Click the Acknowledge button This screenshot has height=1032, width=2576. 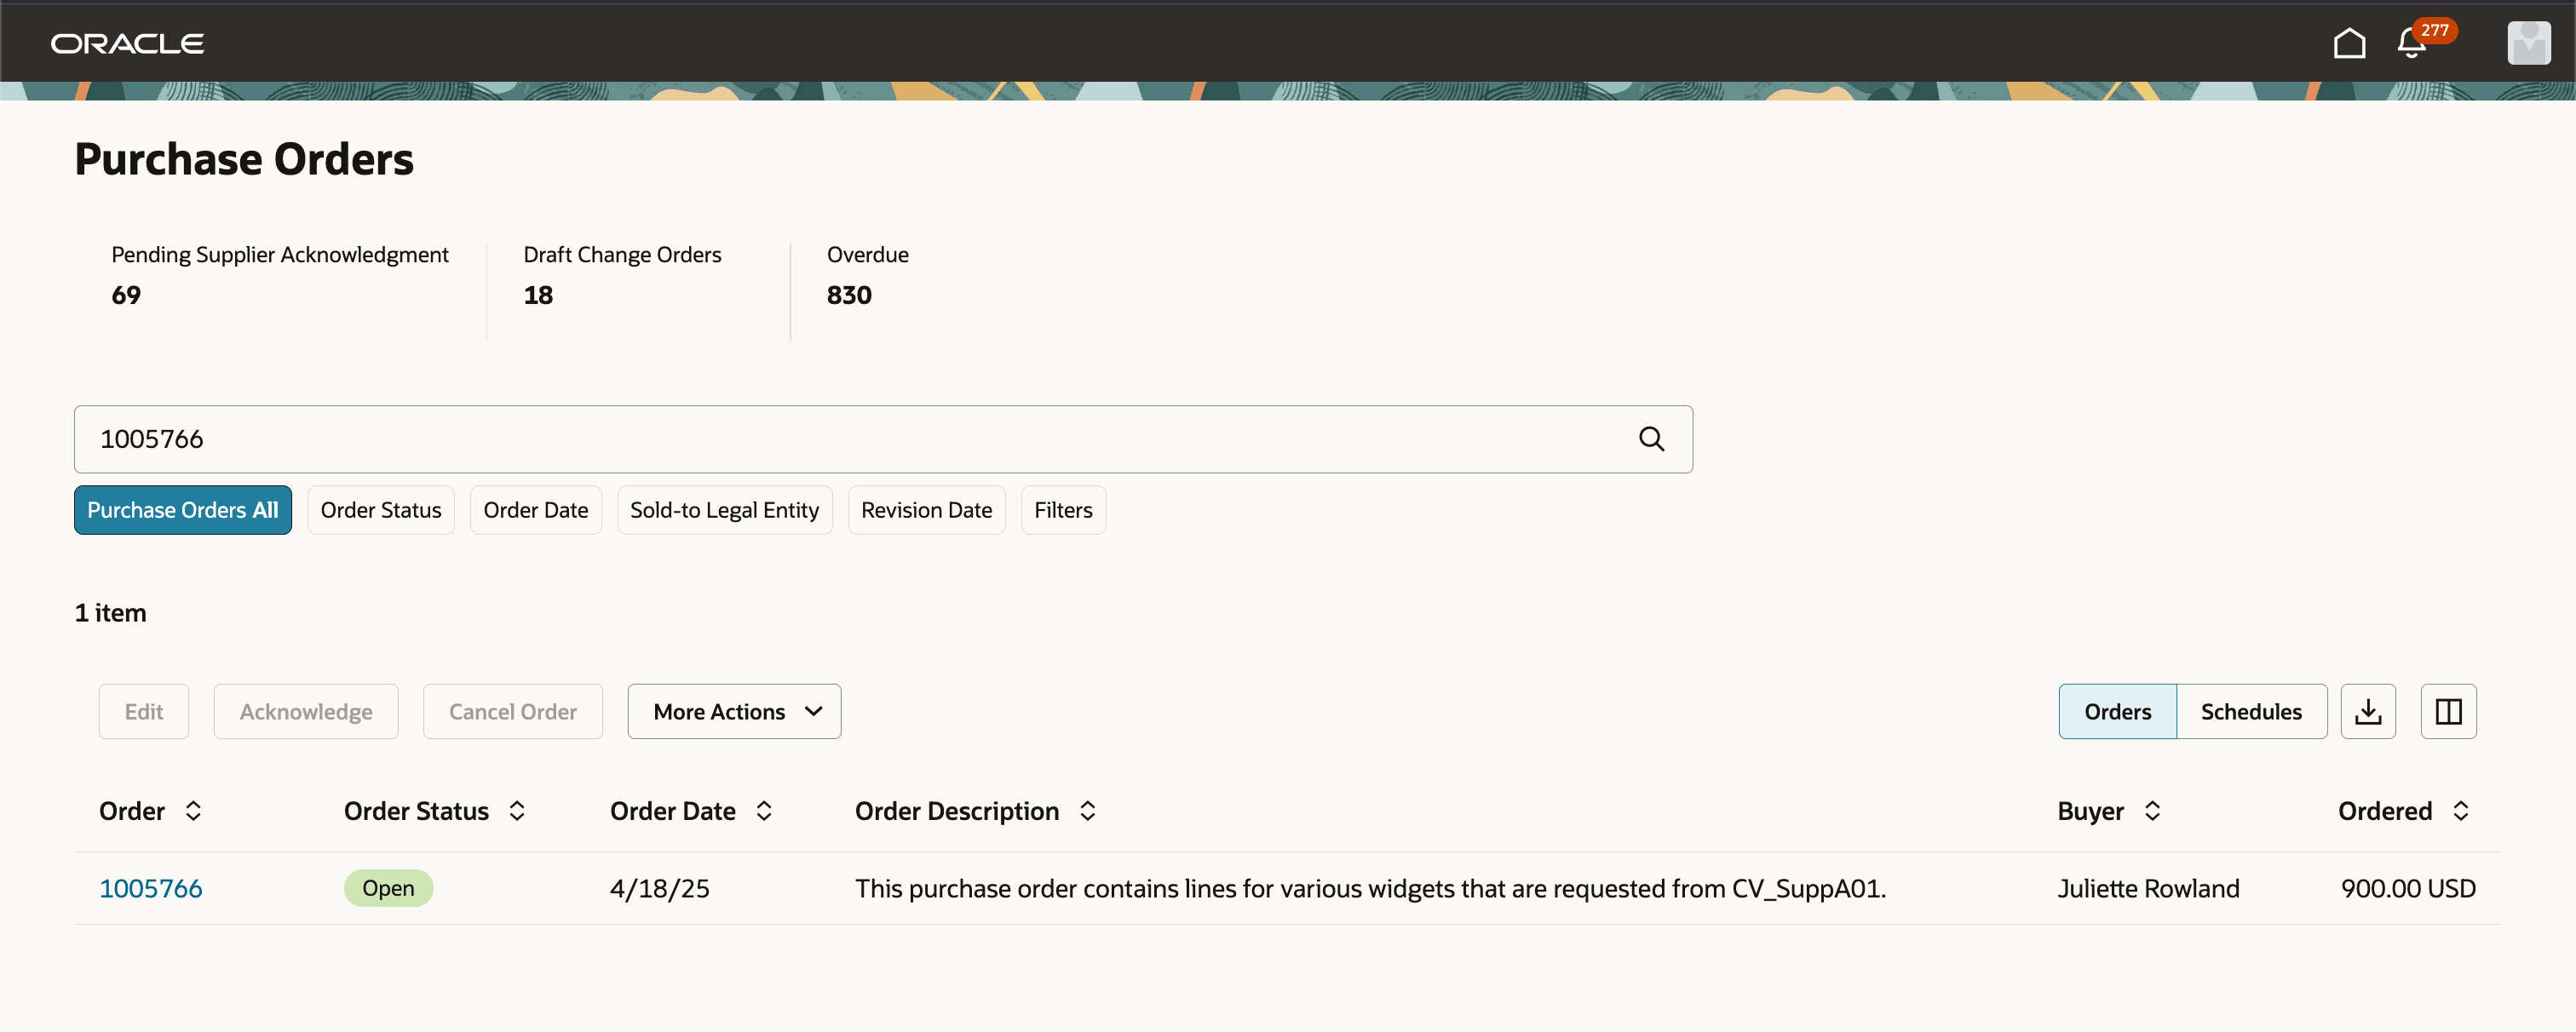[x=305, y=711]
